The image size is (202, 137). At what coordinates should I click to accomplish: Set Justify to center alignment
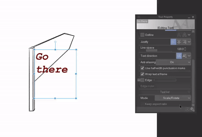click(x=179, y=42)
